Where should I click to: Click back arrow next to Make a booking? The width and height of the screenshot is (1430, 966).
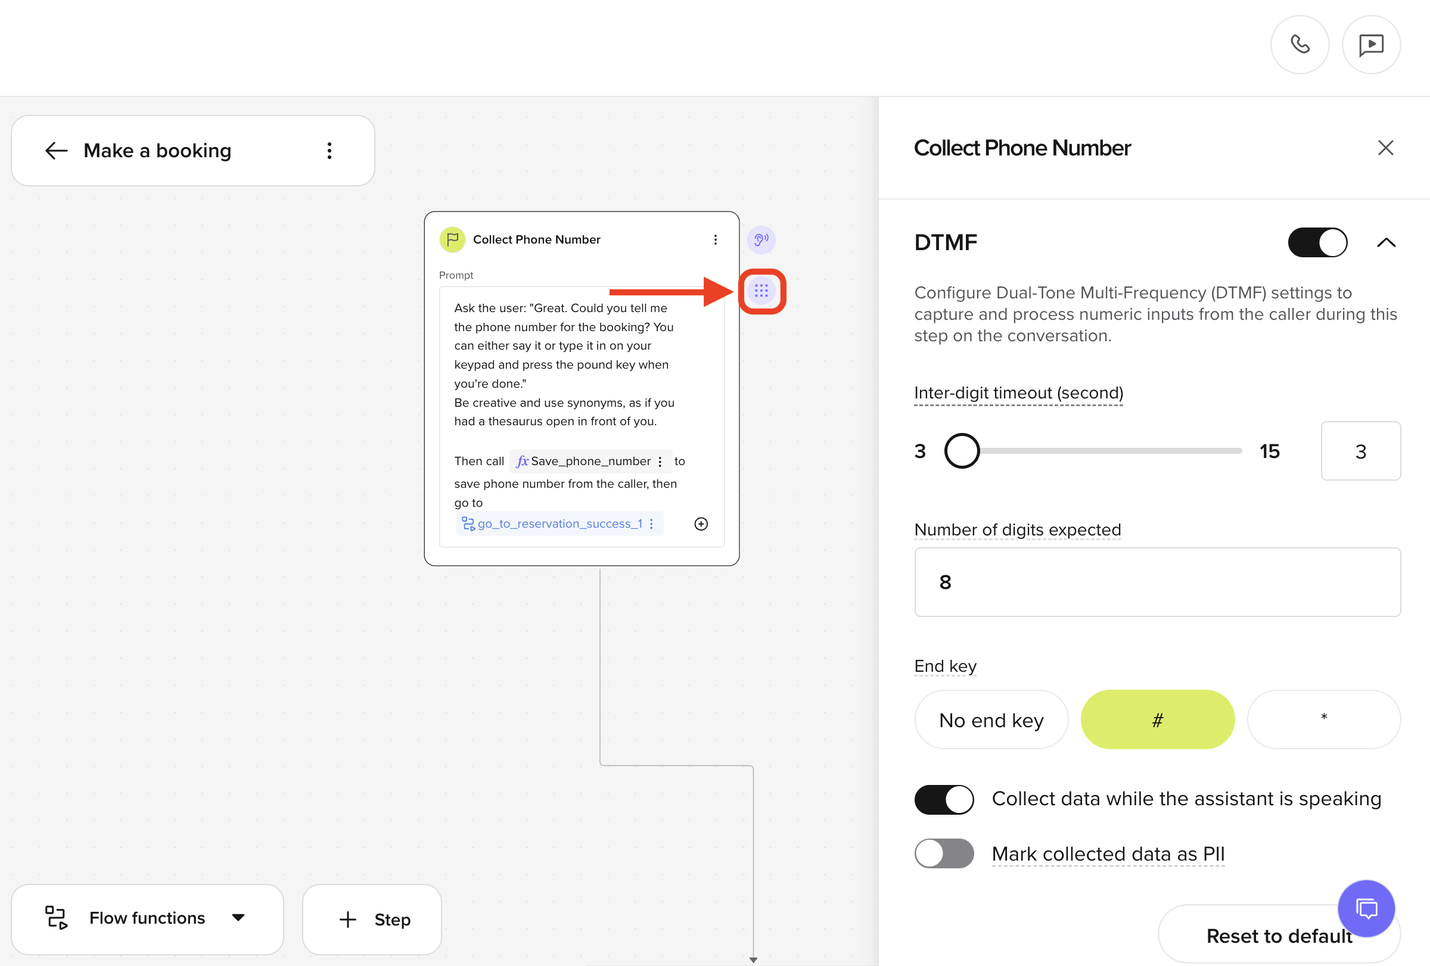click(x=57, y=151)
